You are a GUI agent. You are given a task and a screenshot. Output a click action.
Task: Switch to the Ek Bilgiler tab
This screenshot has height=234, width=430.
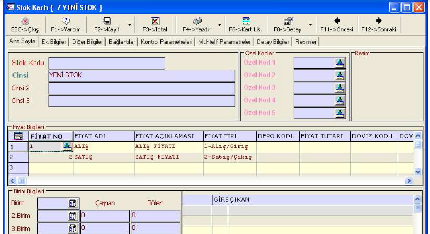(x=54, y=42)
